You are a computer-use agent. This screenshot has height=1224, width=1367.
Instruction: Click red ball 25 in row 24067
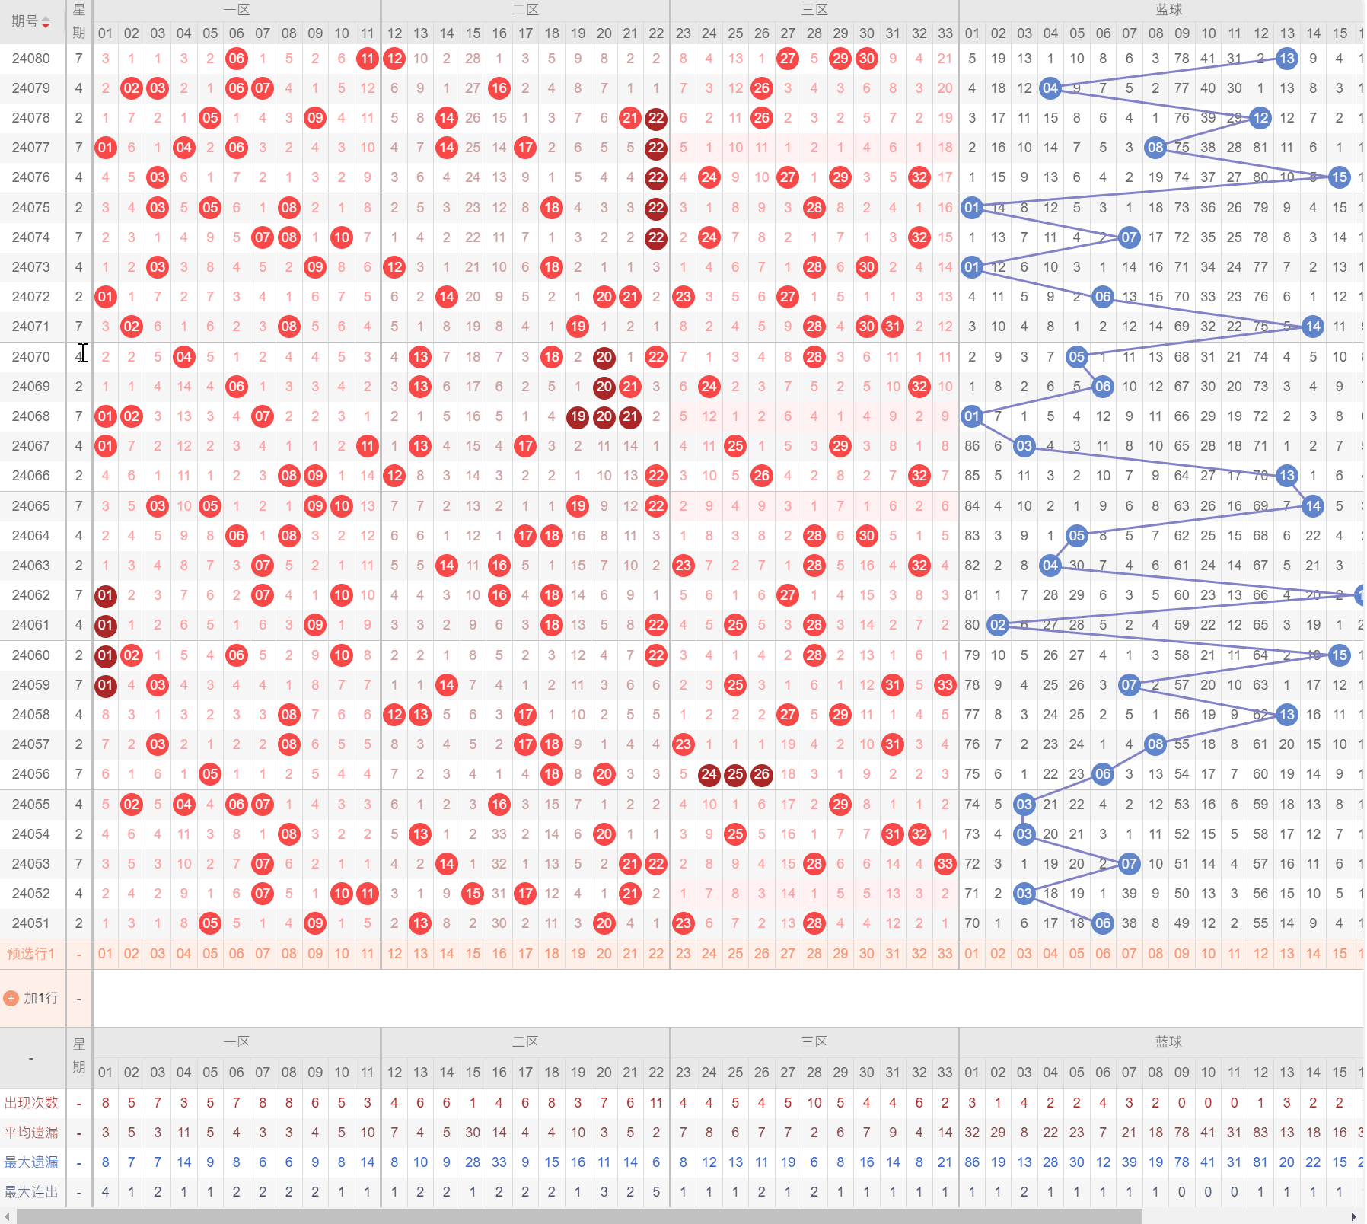tap(735, 446)
